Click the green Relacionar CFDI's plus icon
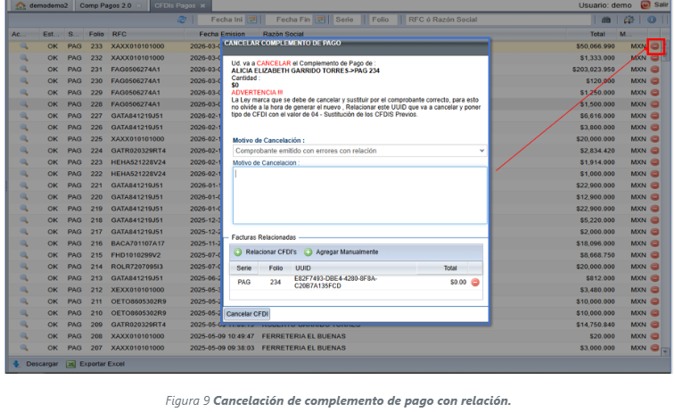The height and width of the screenshot is (412, 675). tap(237, 252)
